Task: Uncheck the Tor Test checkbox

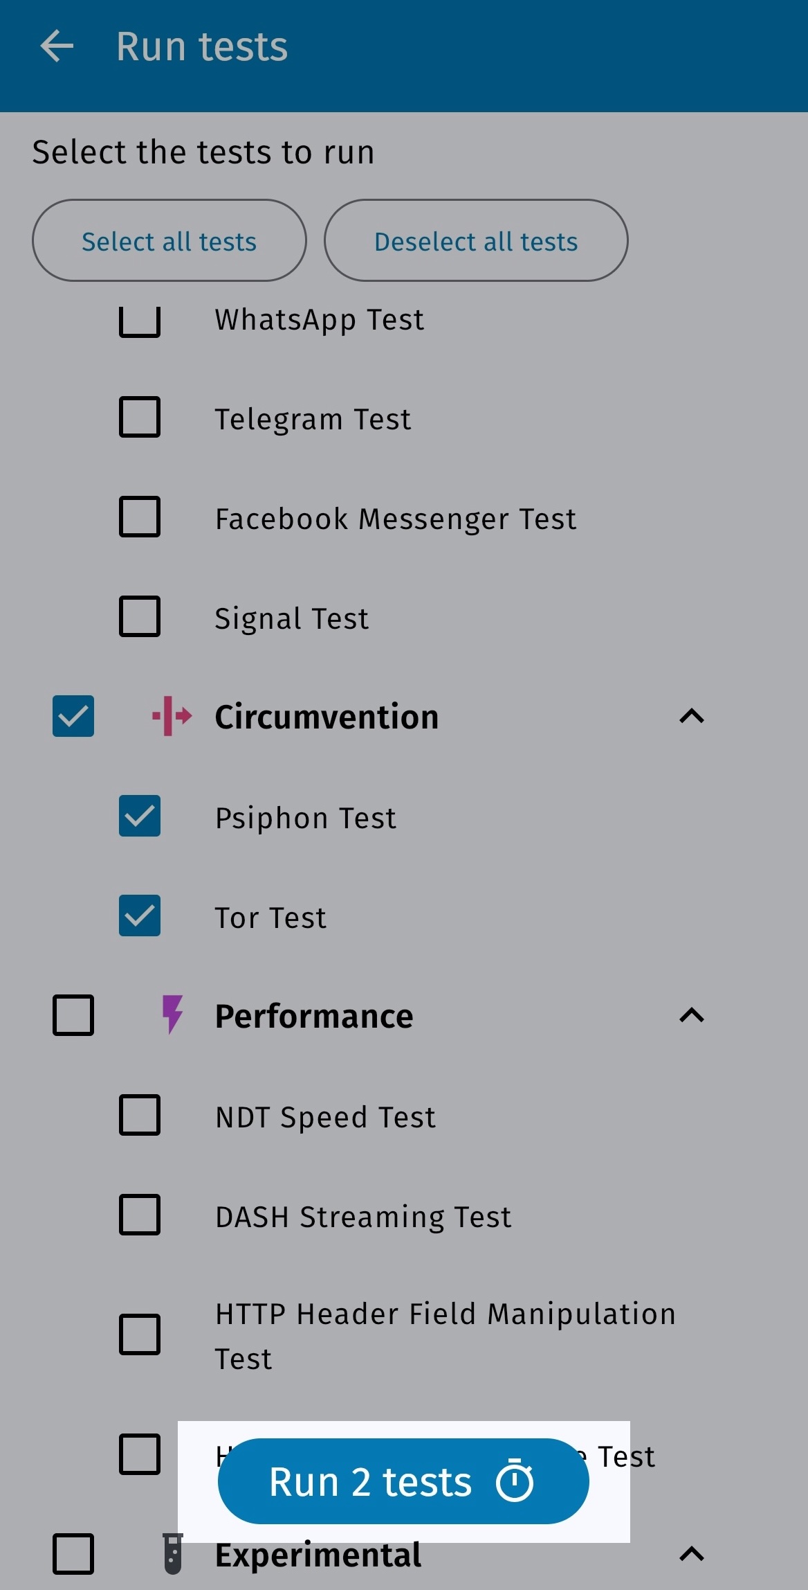Action: (140, 915)
